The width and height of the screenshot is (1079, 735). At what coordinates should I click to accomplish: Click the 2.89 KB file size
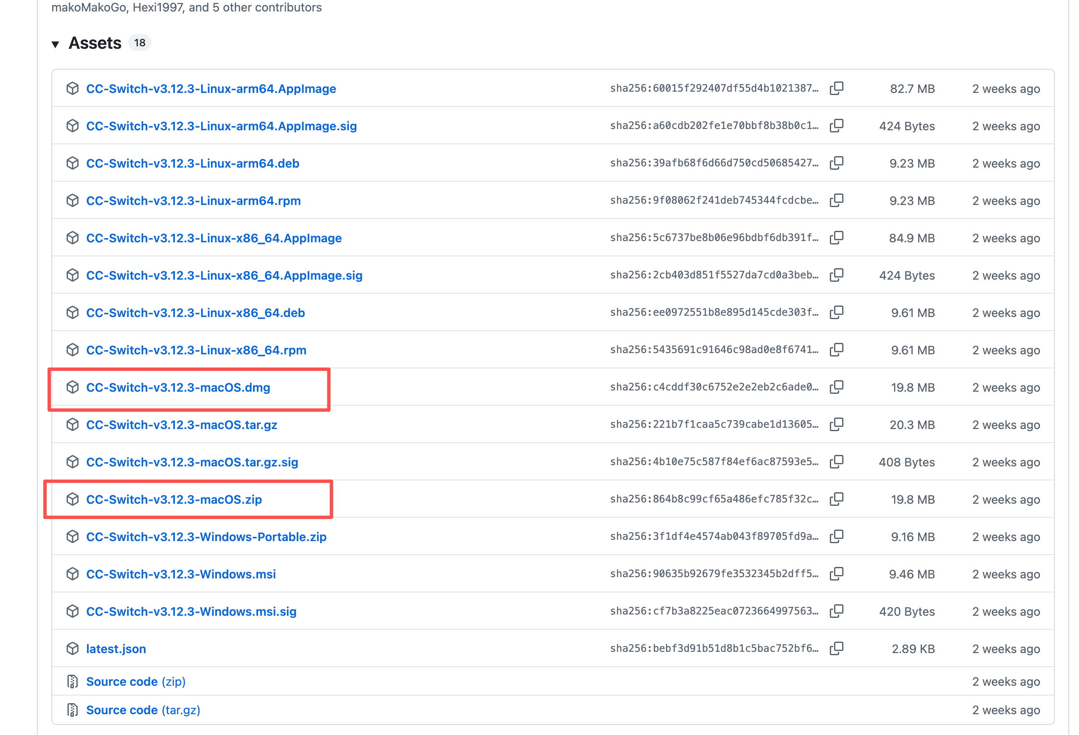[x=913, y=649]
